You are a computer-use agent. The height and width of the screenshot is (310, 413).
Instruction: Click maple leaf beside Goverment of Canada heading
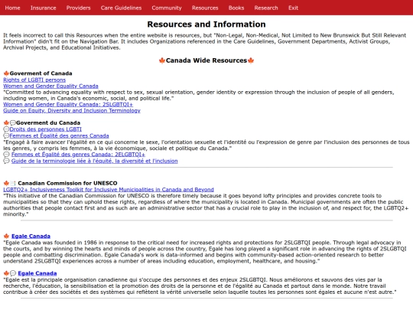(x=6, y=73)
